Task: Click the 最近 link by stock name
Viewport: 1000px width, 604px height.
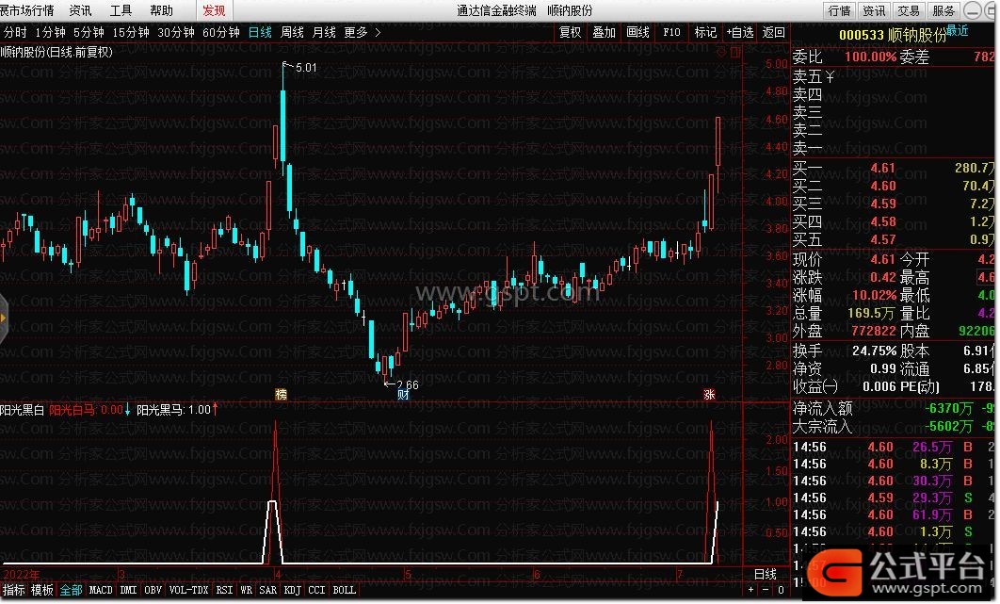Action: click(x=958, y=30)
